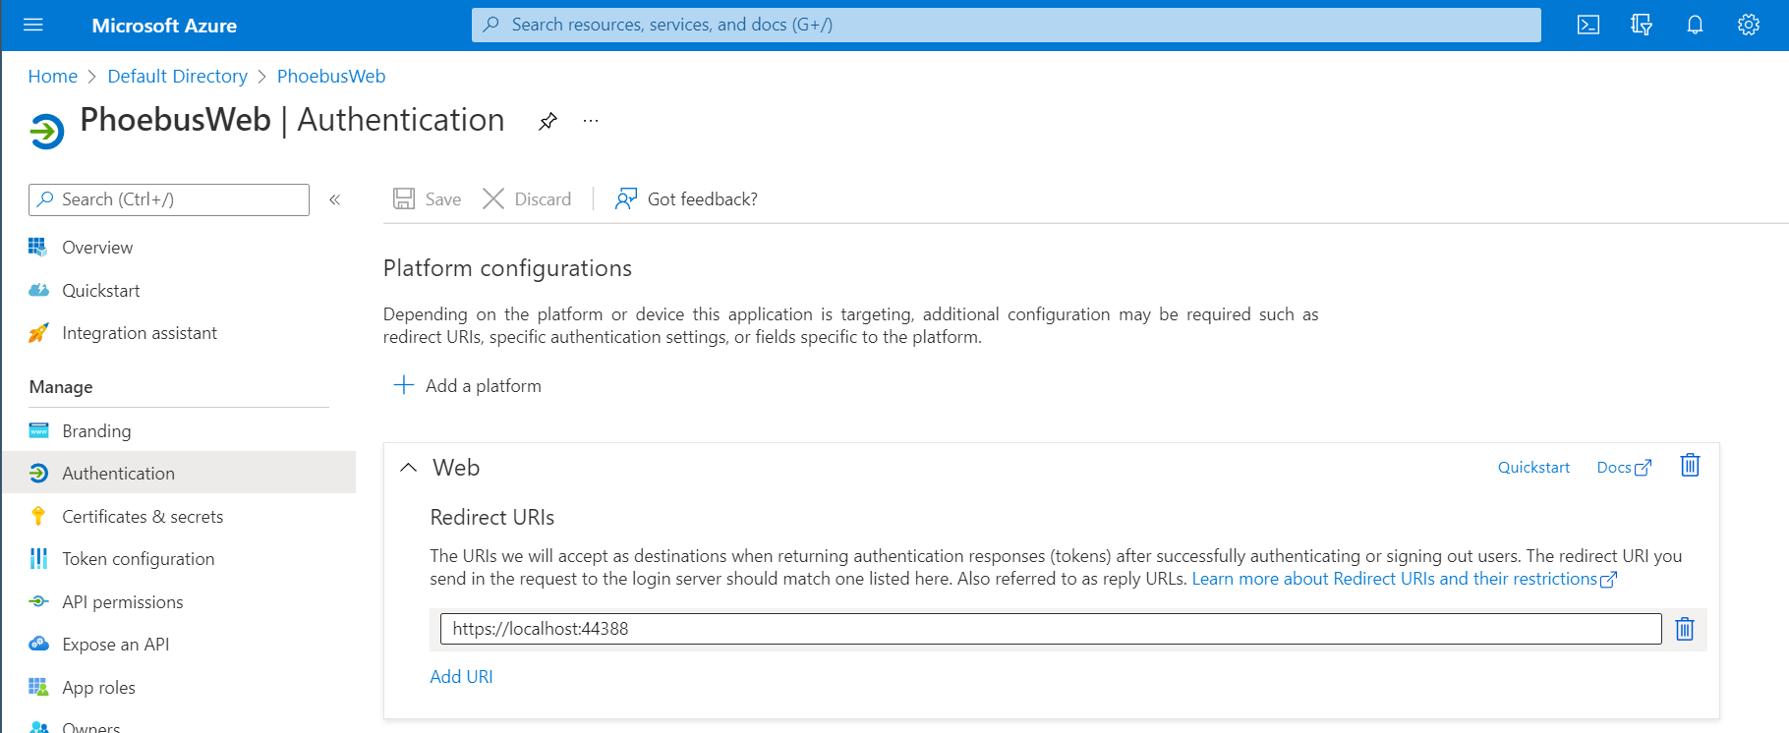
Task: Click the Overview grid icon
Action: point(38,248)
